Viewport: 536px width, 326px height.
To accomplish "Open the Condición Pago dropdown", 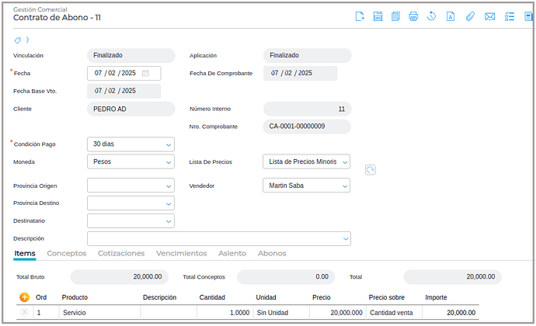I will (131, 144).
